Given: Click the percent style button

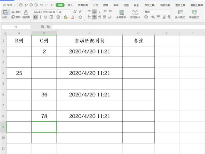Looking at the screenshot, I should (x=153, y=17).
